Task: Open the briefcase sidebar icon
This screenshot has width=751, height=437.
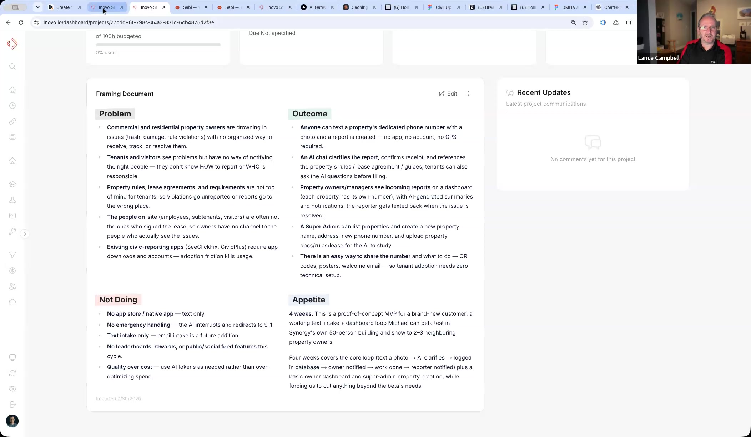Action: (x=12, y=302)
